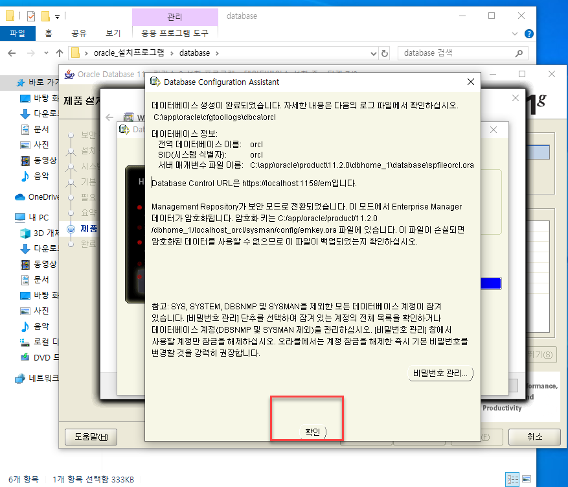
Task: Open the first 음악 under quick access
Action: point(35,176)
